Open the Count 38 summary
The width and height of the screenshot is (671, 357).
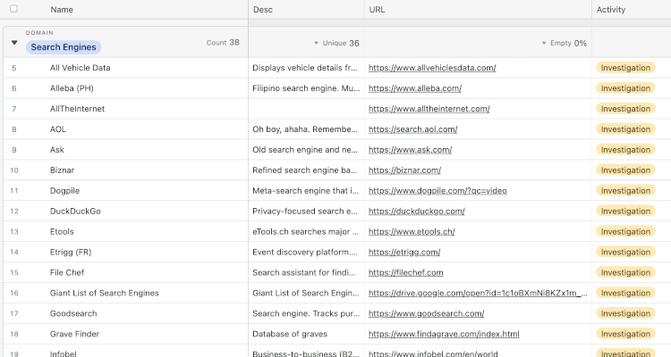pos(223,43)
